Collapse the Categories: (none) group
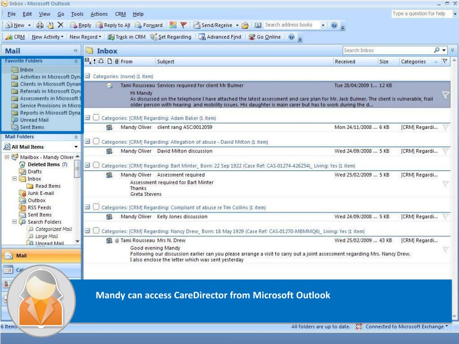 pos(87,76)
